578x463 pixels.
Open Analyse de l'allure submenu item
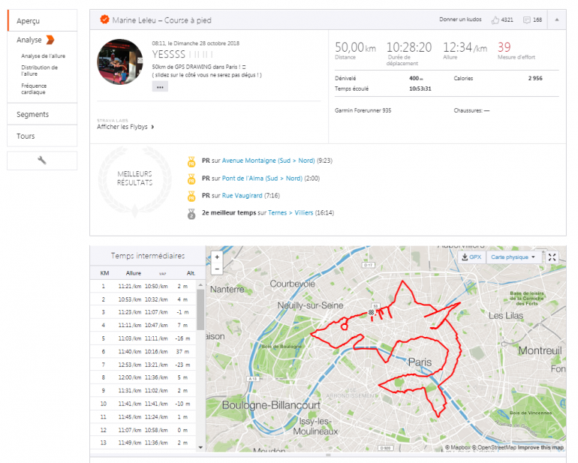coord(41,56)
